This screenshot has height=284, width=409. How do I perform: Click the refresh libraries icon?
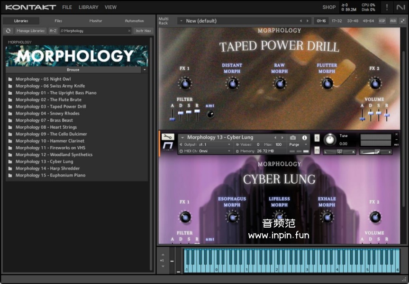pos(8,31)
